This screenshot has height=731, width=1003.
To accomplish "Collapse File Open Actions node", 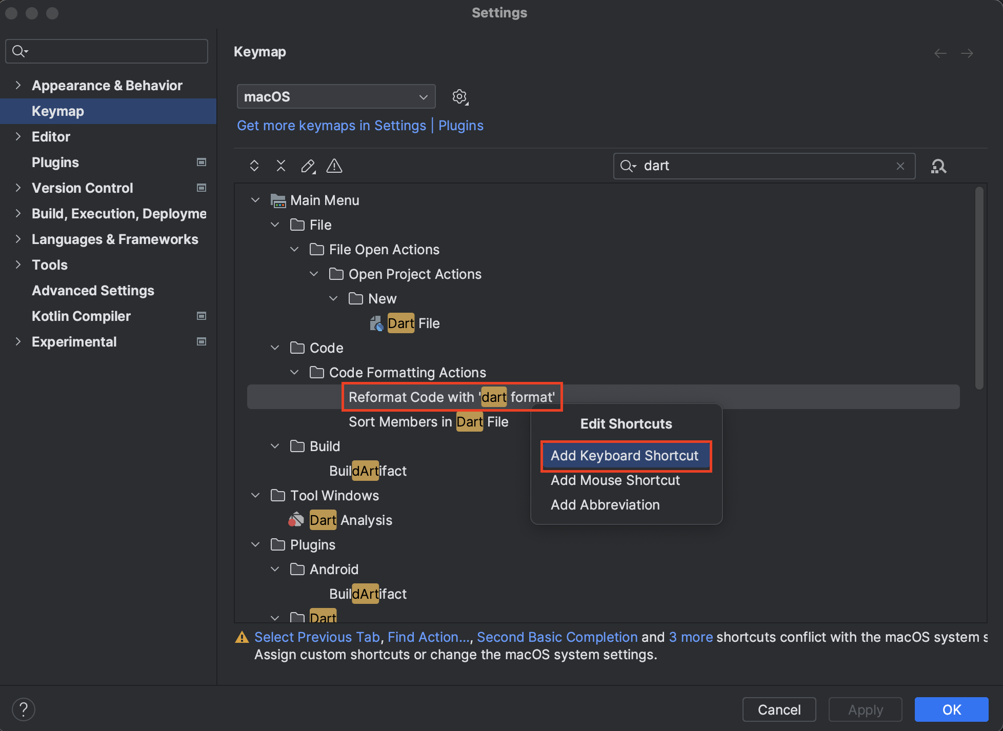I will coord(294,249).
